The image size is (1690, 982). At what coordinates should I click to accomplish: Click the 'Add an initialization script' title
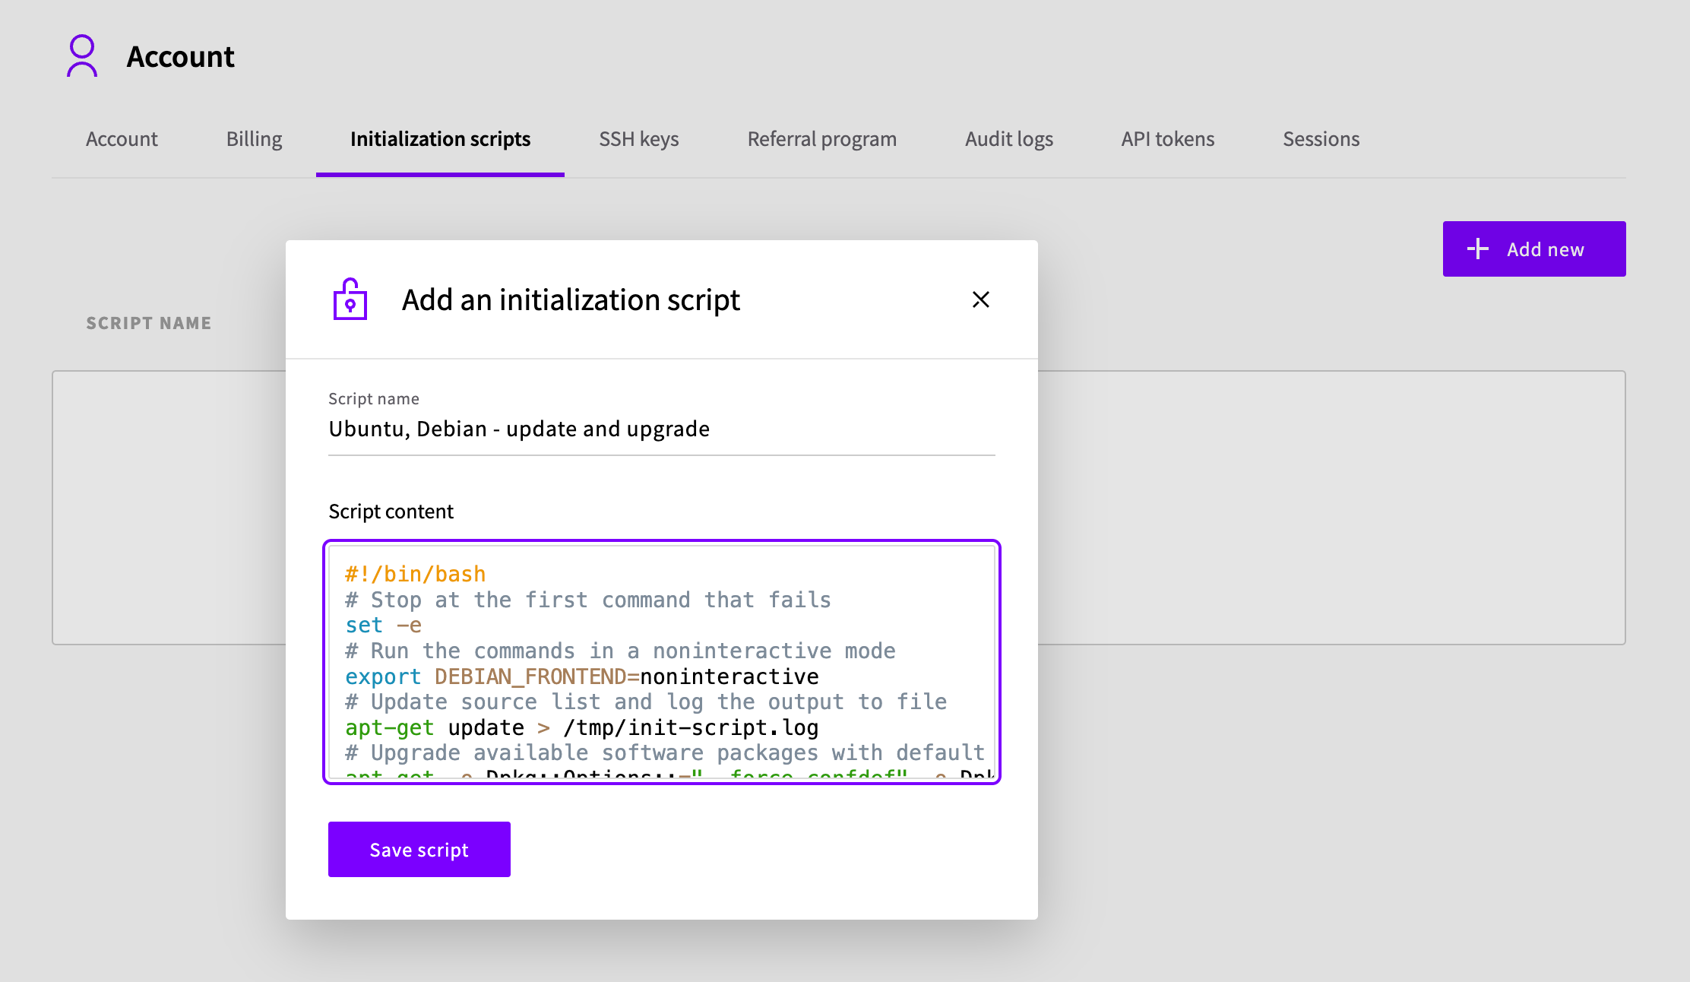point(571,299)
